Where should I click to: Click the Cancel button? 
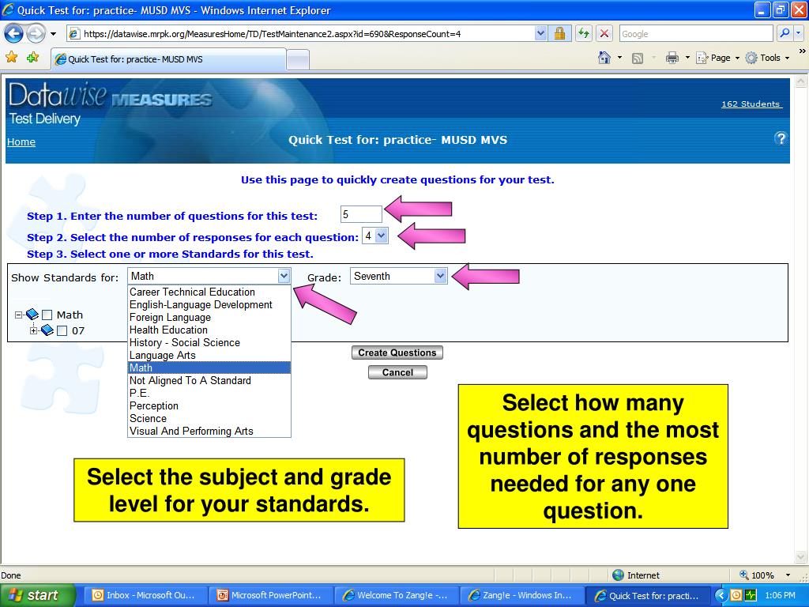coord(397,372)
